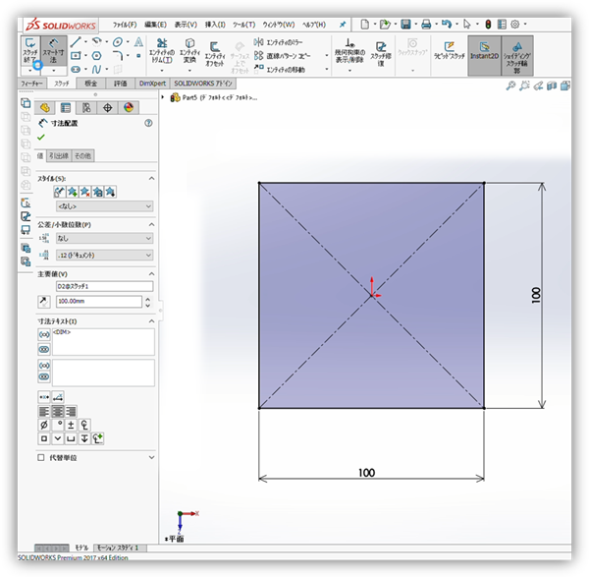The width and height of the screenshot is (589, 577).
Task: Select the Corner Rectangle sketch tool
Action: [76, 56]
